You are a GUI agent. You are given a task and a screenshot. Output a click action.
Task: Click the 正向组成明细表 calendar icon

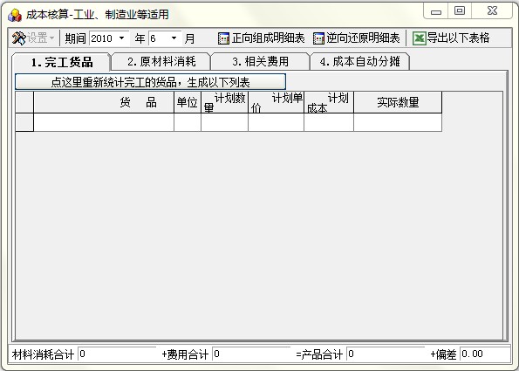223,38
